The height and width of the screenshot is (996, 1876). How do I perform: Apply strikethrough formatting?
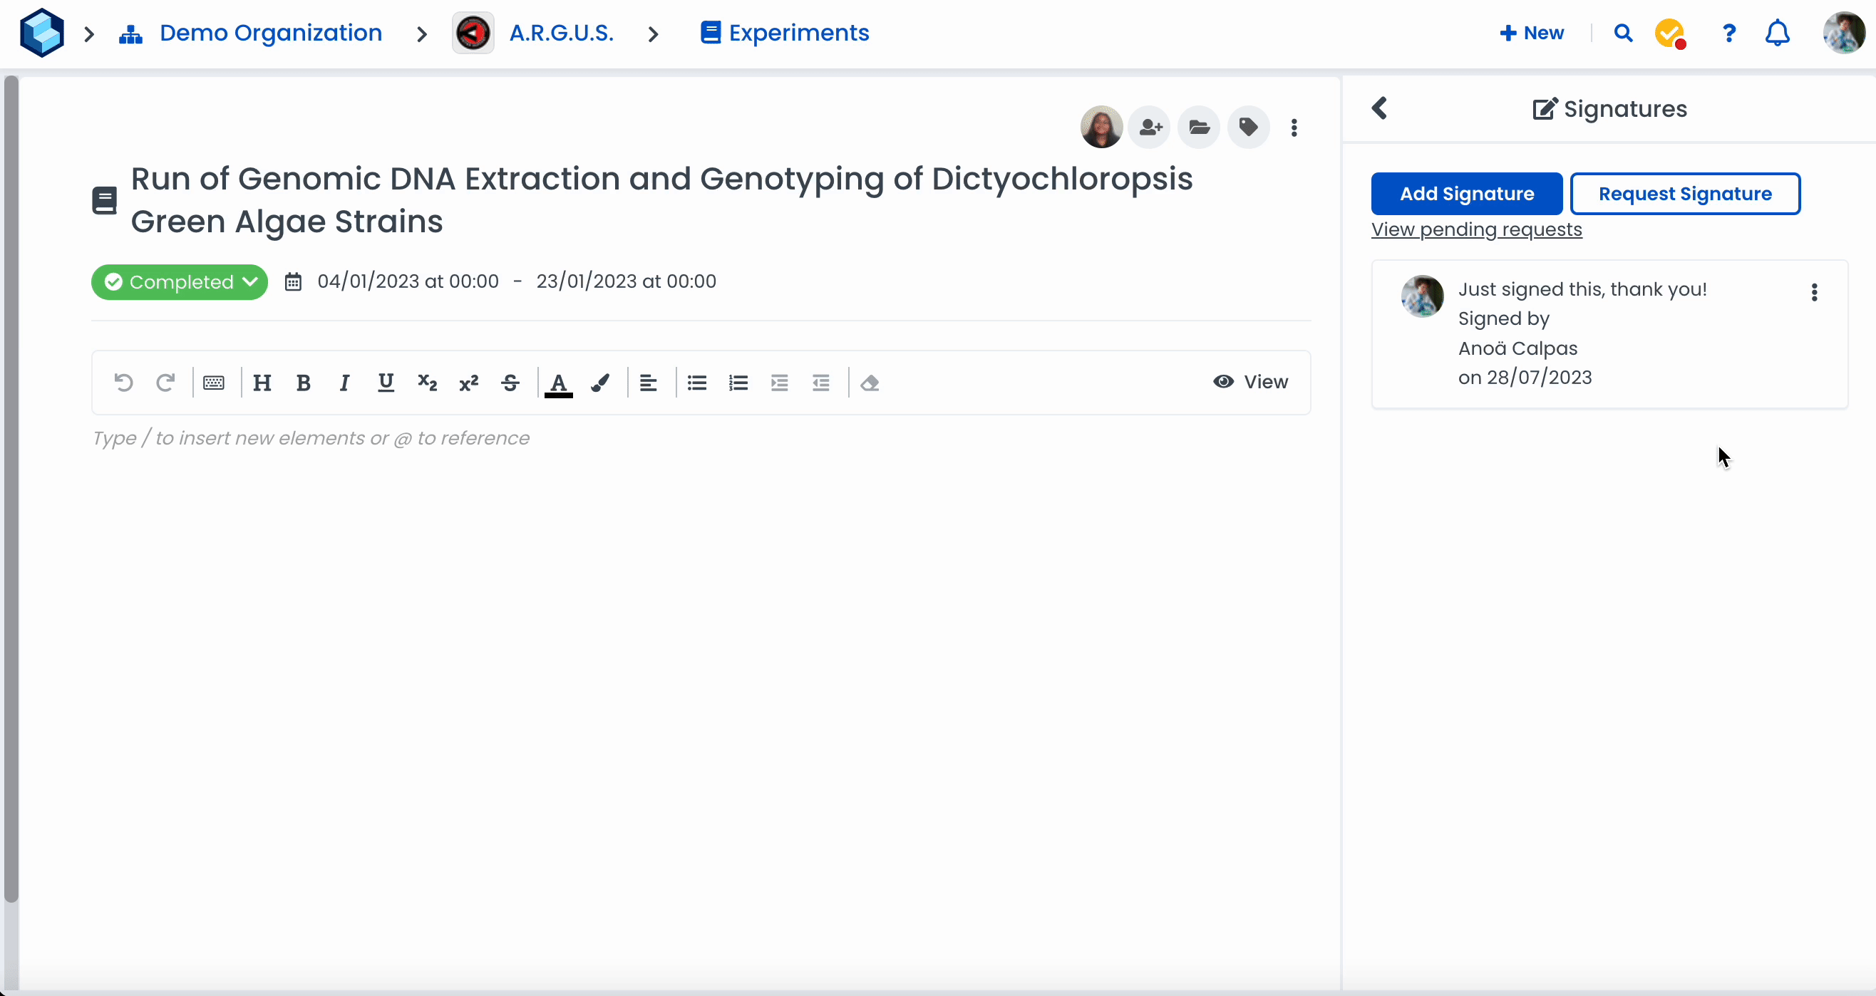tap(510, 383)
